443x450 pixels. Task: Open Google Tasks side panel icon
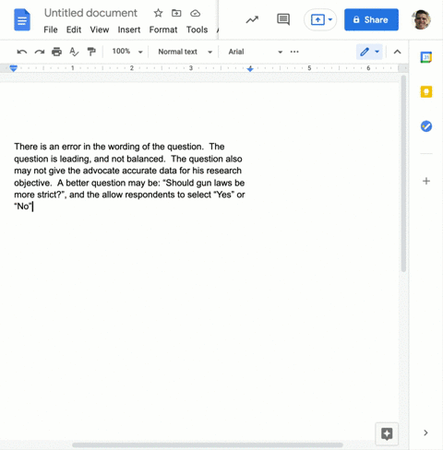click(x=426, y=126)
